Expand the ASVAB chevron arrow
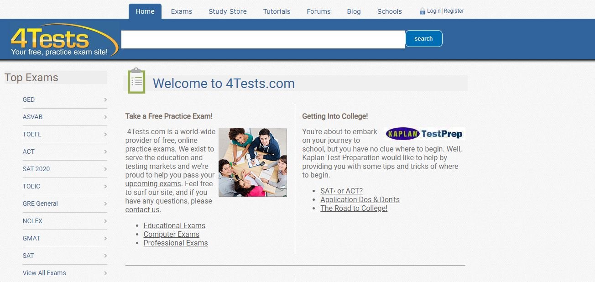Image resolution: width=595 pixels, height=282 pixels. click(x=105, y=117)
